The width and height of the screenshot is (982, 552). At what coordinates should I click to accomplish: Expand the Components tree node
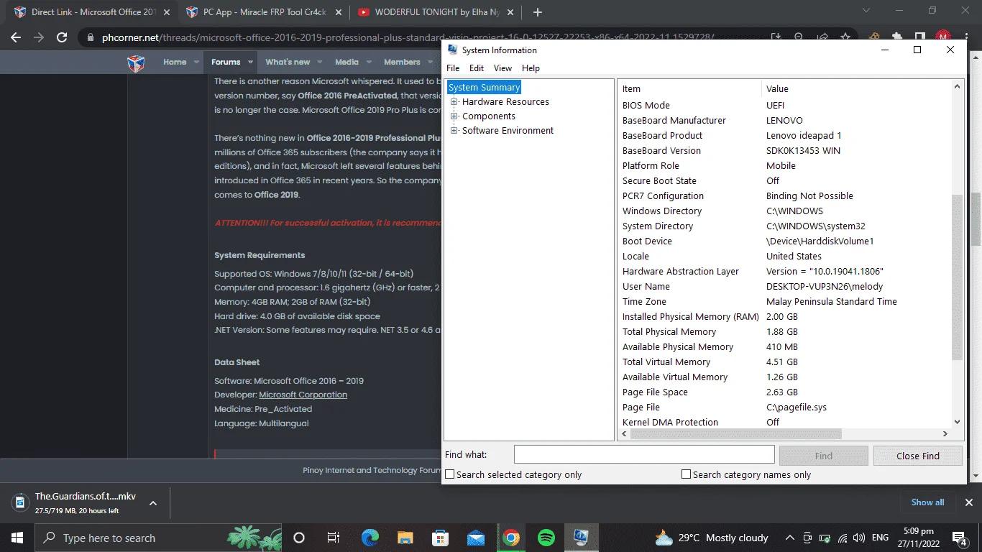pos(454,116)
